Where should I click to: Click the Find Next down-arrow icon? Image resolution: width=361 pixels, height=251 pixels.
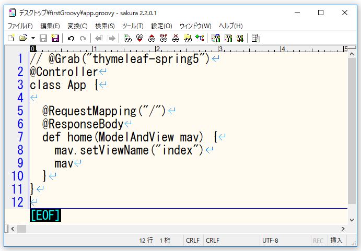(139, 38)
